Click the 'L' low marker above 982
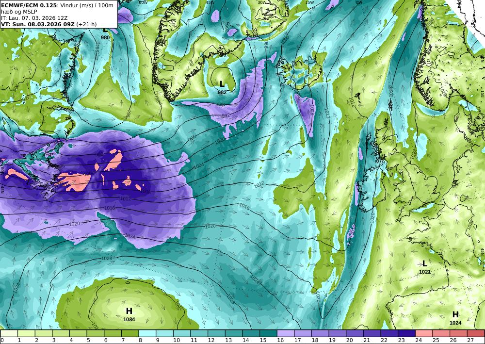 pos(222,84)
